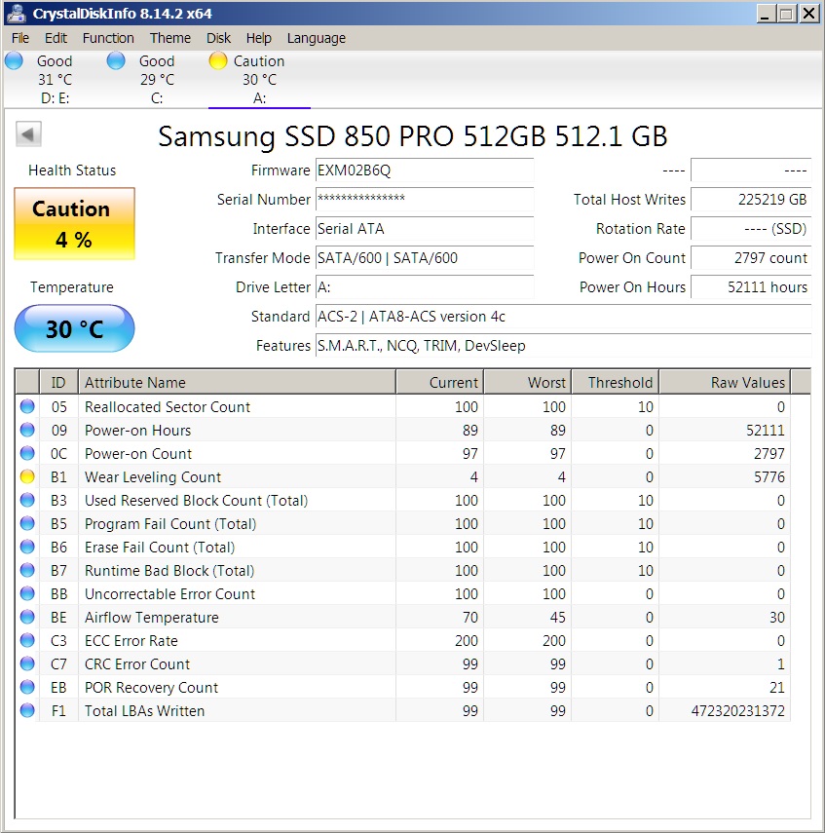This screenshot has width=825, height=833.
Task: Select raw value 5776 in Wear Leveling row
Action: (x=769, y=477)
